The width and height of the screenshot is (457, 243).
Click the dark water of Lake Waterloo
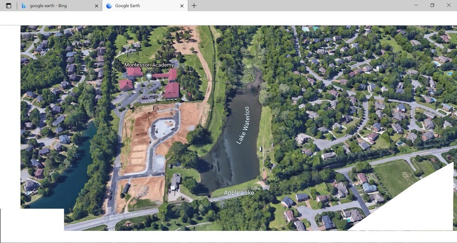[x=228, y=158]
